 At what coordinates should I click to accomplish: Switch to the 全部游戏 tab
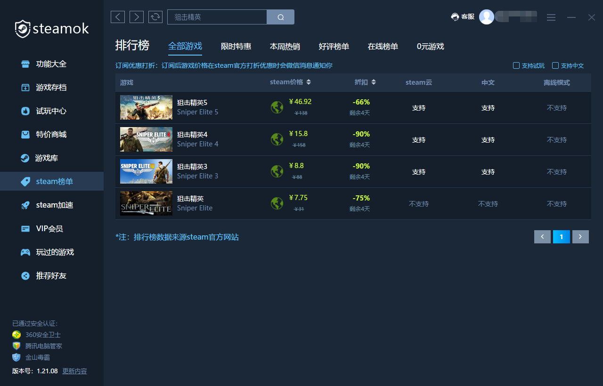pyautogui.click(x=185, y=46)
